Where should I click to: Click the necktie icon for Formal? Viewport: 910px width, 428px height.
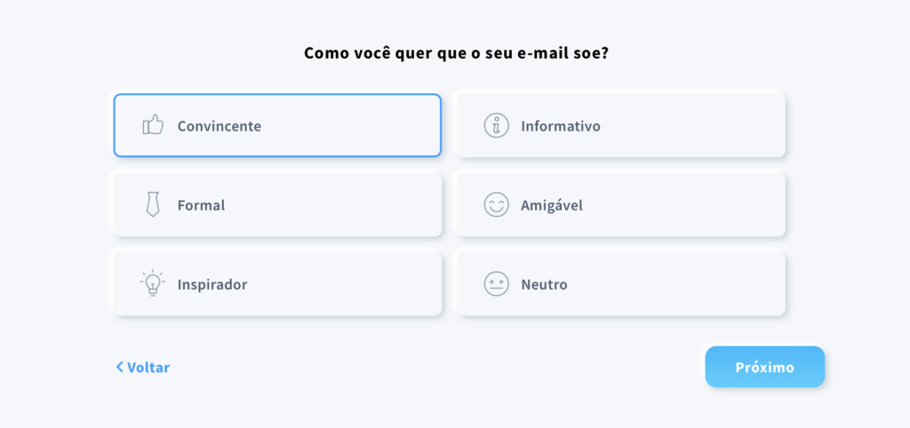[153, 204]
